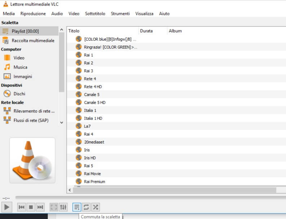Viewport: 286px width, 219px height.
Task: Select Rilevamento di rete item
Action: 29,111
